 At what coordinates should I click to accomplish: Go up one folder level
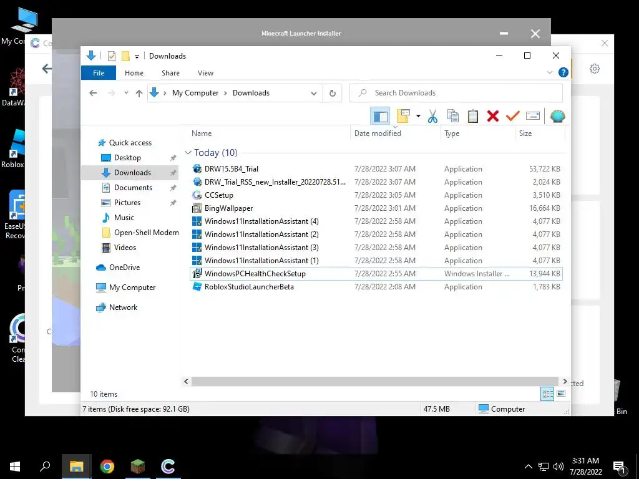(139, 94)
